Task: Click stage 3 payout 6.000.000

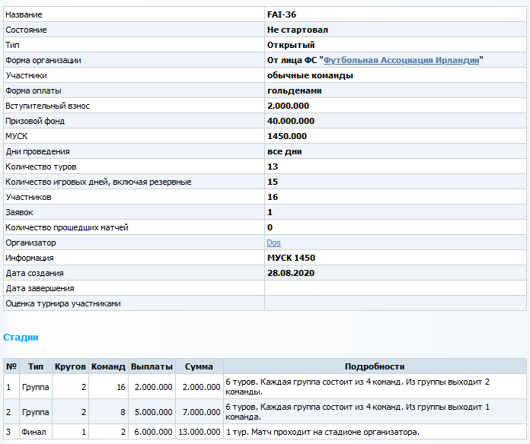Action: (x=154, y=432)
